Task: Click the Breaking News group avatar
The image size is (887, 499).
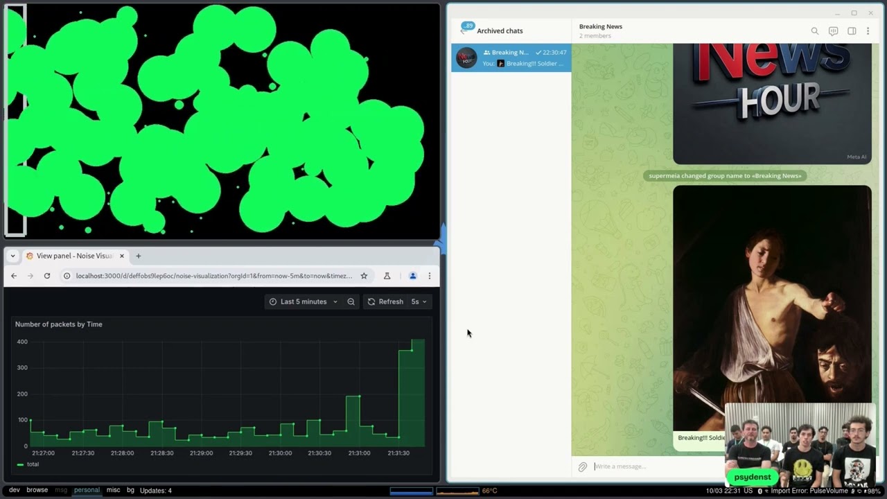Action: [x=466, y=58]
